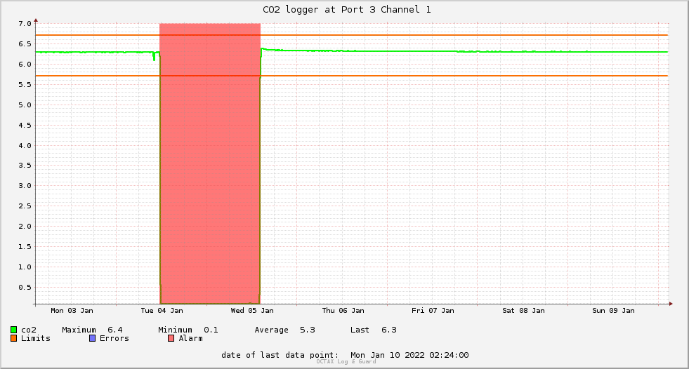Click the timestamp 'Mon Jan 10 2022 02:24:00'
The height and width of the screenshot is (369, 689).
[409, 355]
